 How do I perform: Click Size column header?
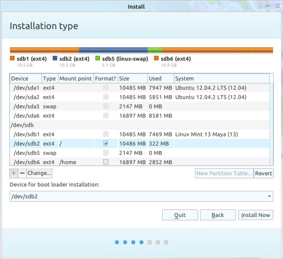pos(133,78)
